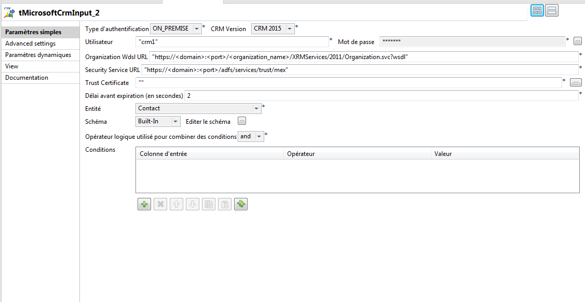Open the Advanced settings tab
The height and width of the screenshot is (302, 585).
coord(40,44)
